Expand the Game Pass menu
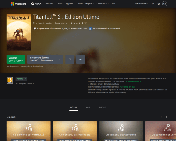Screen dimensions: 176x141 50,4
